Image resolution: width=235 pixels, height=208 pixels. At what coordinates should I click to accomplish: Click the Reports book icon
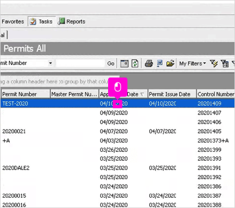[61, 21]
